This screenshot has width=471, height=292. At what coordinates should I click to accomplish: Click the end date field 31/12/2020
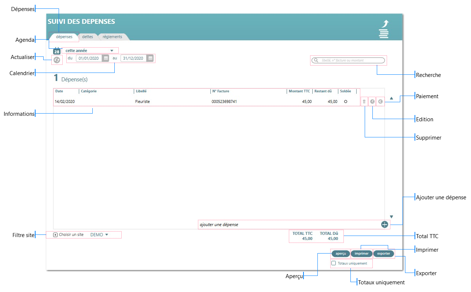tap(134, 58)
